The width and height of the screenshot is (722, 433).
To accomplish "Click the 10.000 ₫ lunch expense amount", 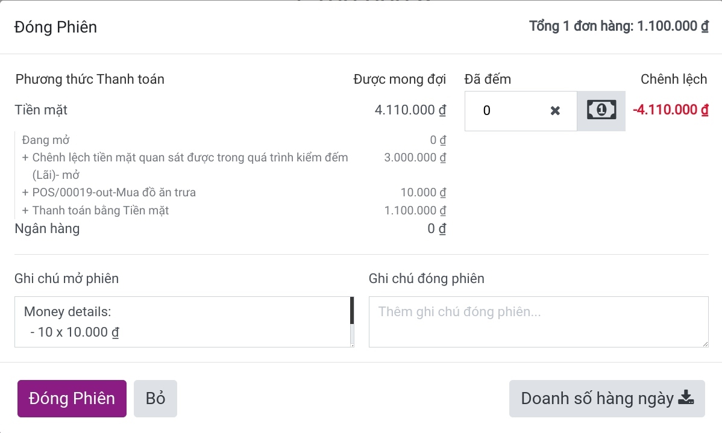I will pos(423,192).
